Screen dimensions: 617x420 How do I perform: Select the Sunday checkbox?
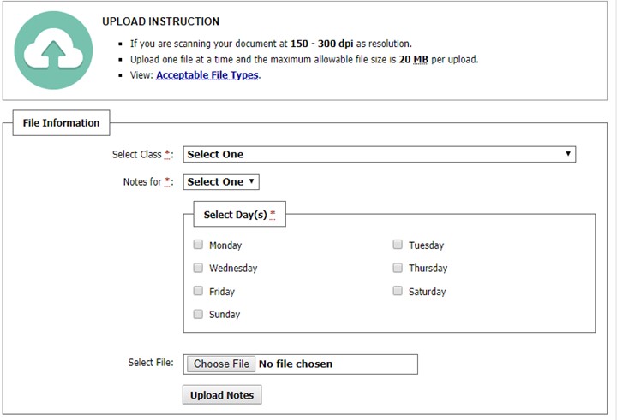(x=198, y=314)
